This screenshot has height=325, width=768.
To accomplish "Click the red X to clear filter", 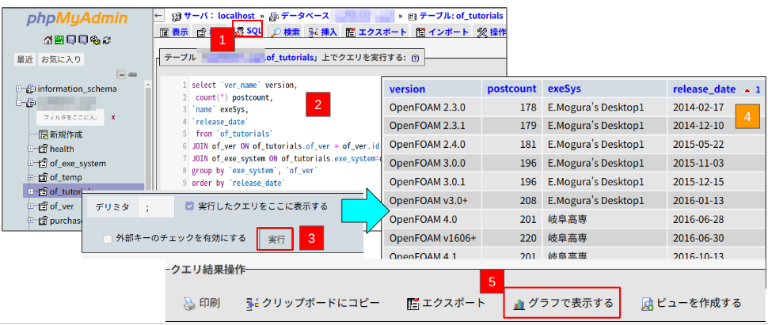I will click(x=113, y=117).
